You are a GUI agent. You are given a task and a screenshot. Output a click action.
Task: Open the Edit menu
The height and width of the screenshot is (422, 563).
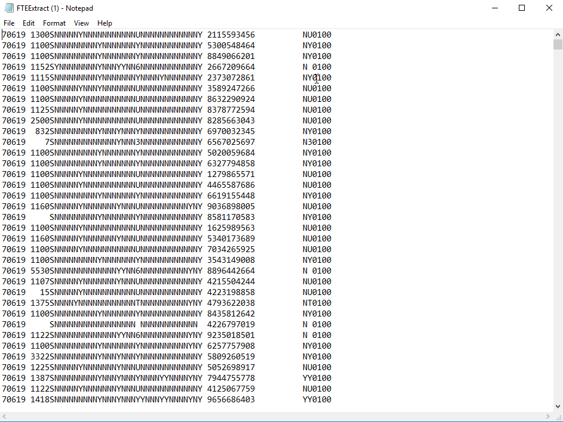(29, 23)
